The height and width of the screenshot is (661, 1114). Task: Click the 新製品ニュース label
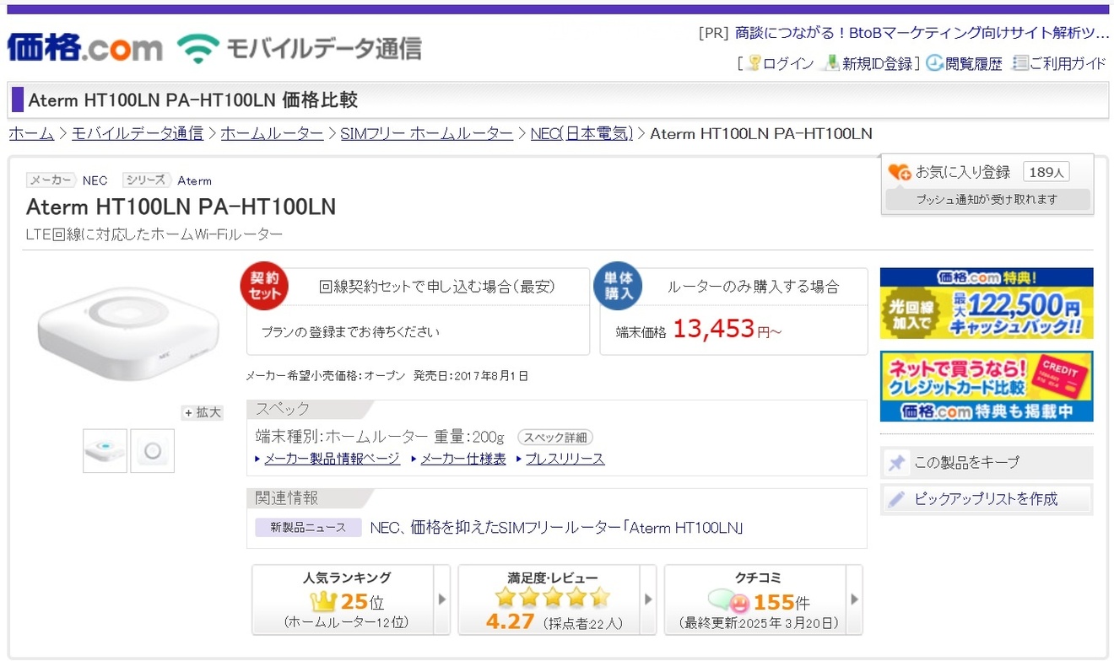(308, 528)
